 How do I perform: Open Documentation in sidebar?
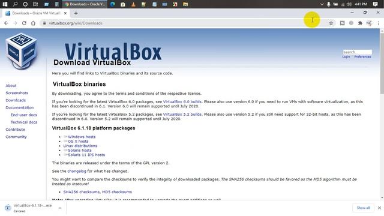click(19, 107)
